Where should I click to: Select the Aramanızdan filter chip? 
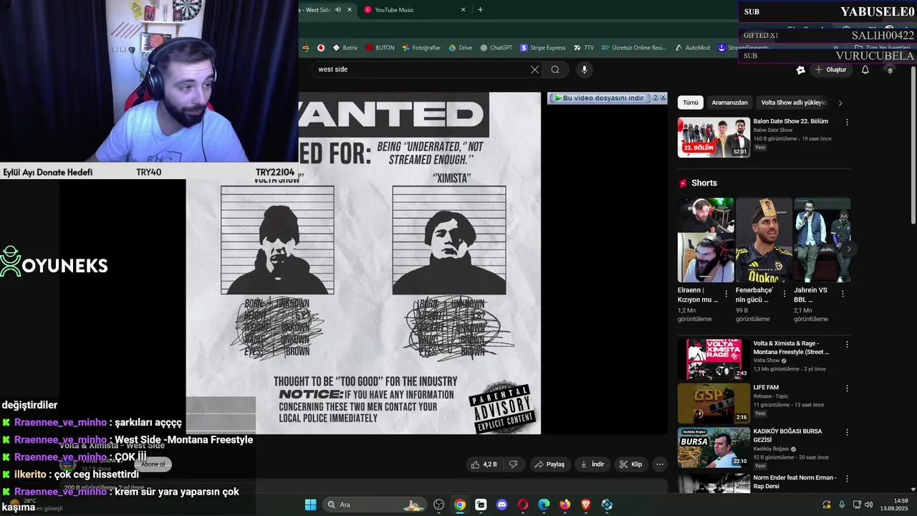click(729, 102)
